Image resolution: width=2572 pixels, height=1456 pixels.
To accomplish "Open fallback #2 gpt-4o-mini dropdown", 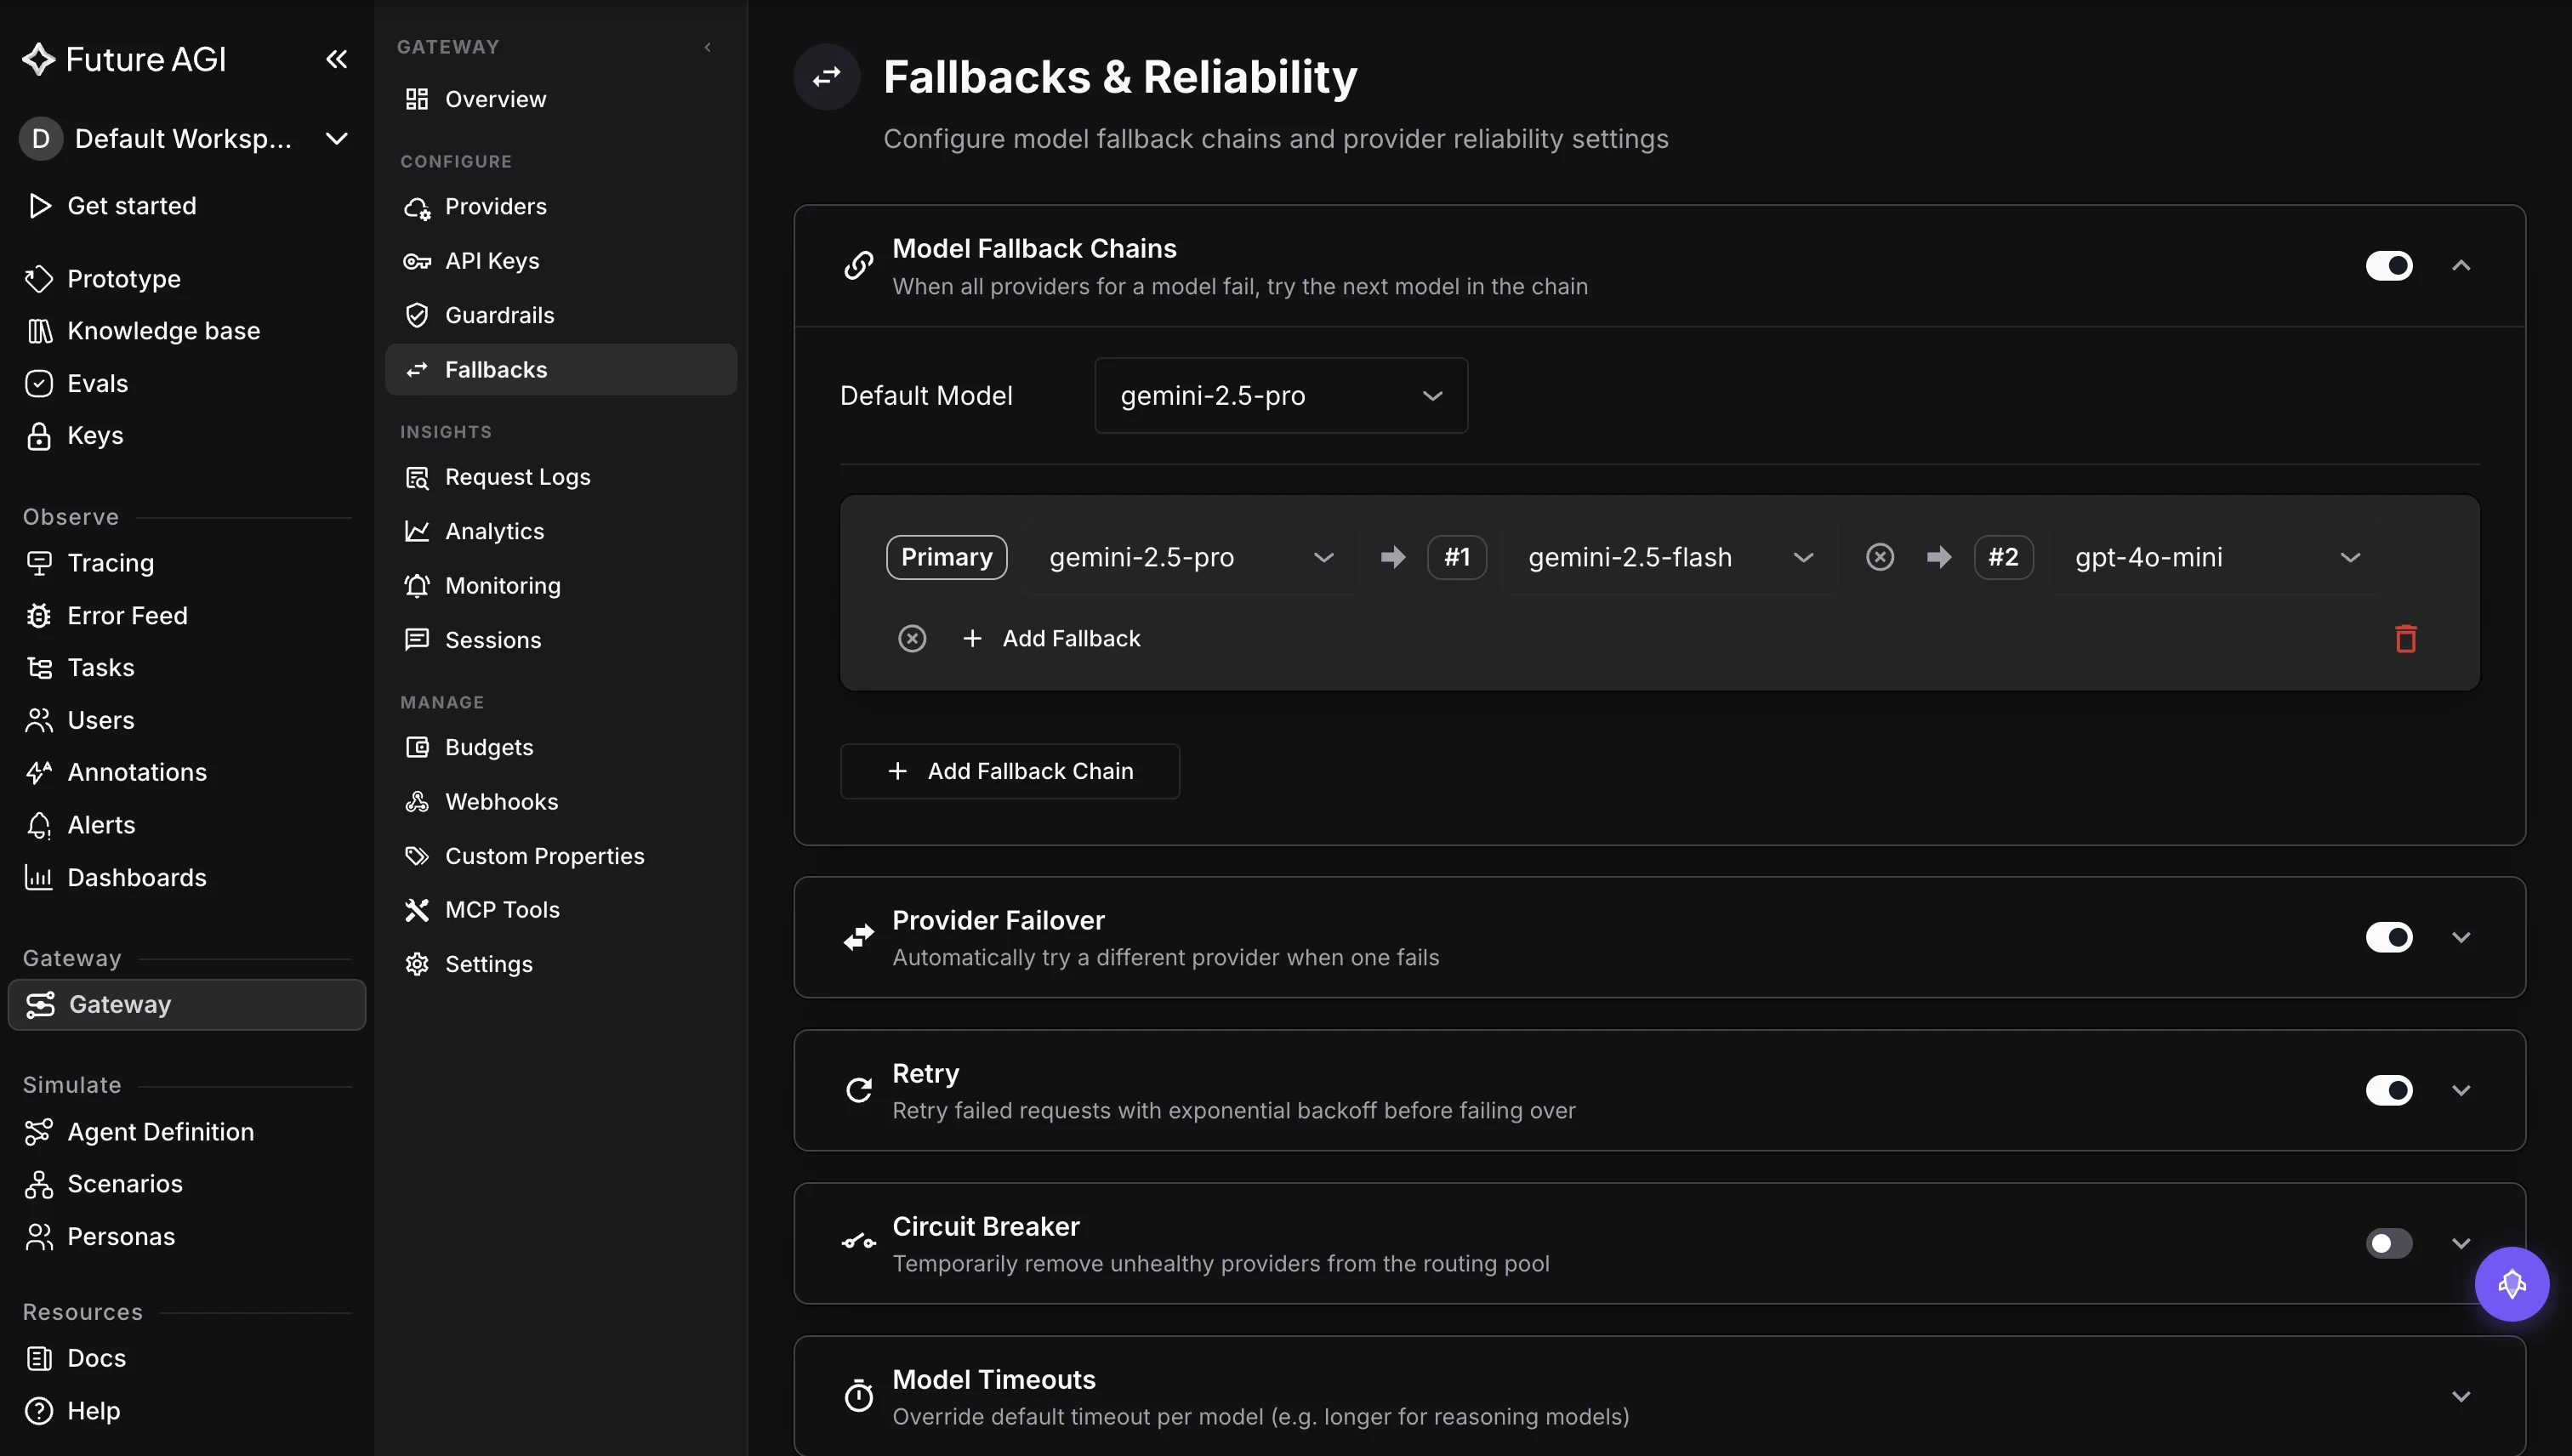I will pyautogui.click(x=2217, y=557).
